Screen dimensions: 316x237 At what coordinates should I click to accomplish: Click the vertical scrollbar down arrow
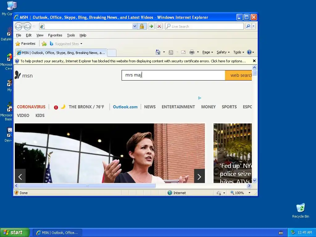click(x=254, y=181)
